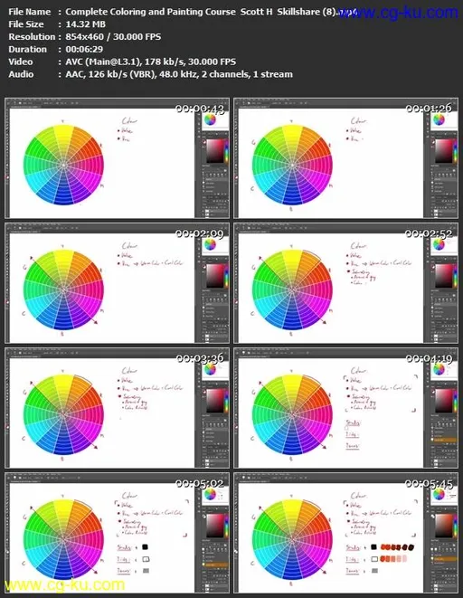This screenshot has height=598, width=463.
Task: Open the video frame stamped 00:01:26
Action: 345,158
